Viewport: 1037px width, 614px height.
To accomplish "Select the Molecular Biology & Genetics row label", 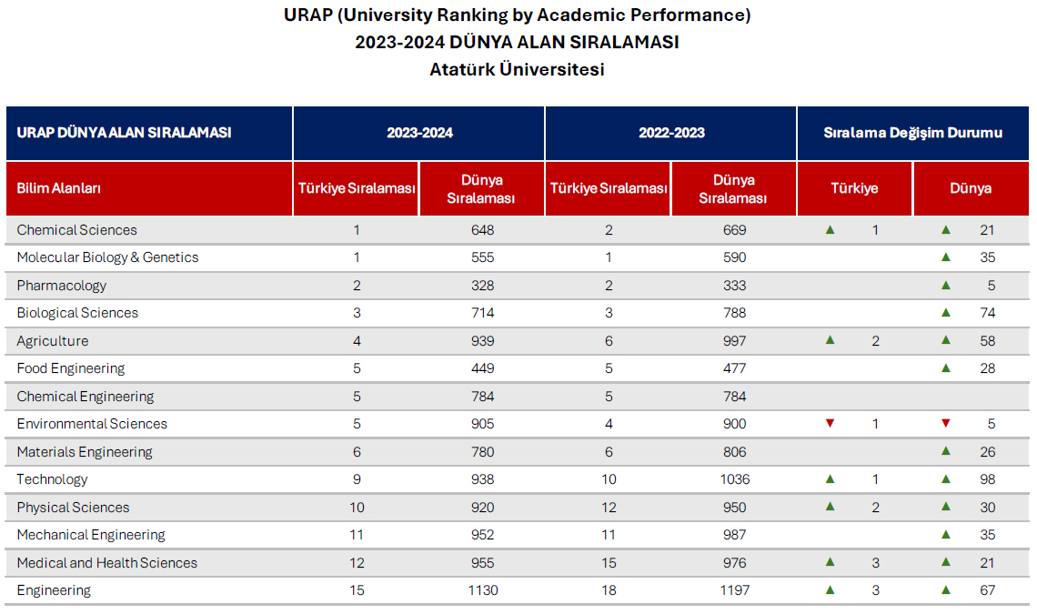I will click(x=107, y=257).
